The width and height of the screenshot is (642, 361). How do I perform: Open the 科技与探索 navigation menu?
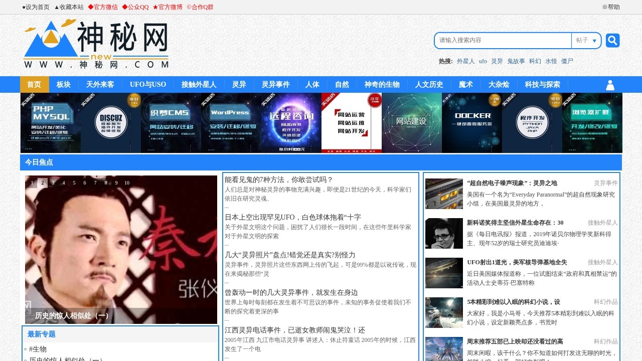tap(542, 85)
